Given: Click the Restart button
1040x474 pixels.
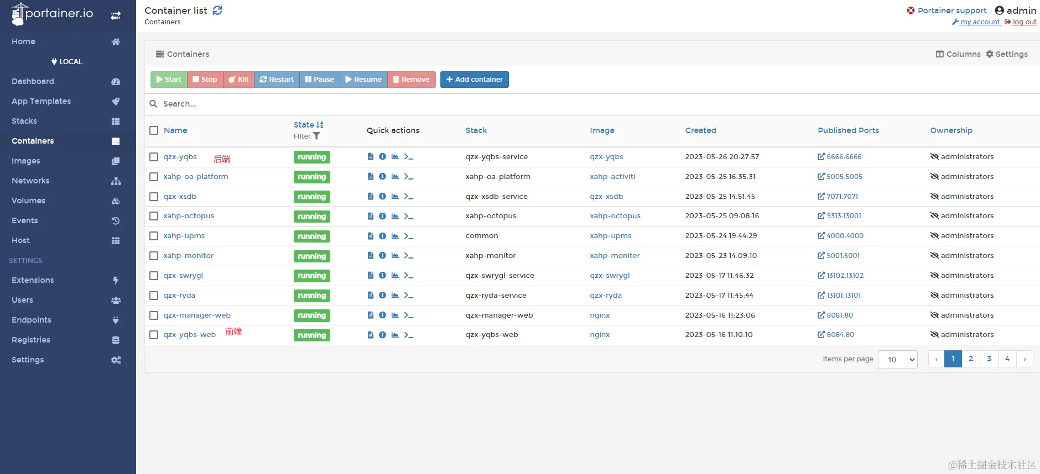Looking at the screenshot, I should [x=277, y=80].
